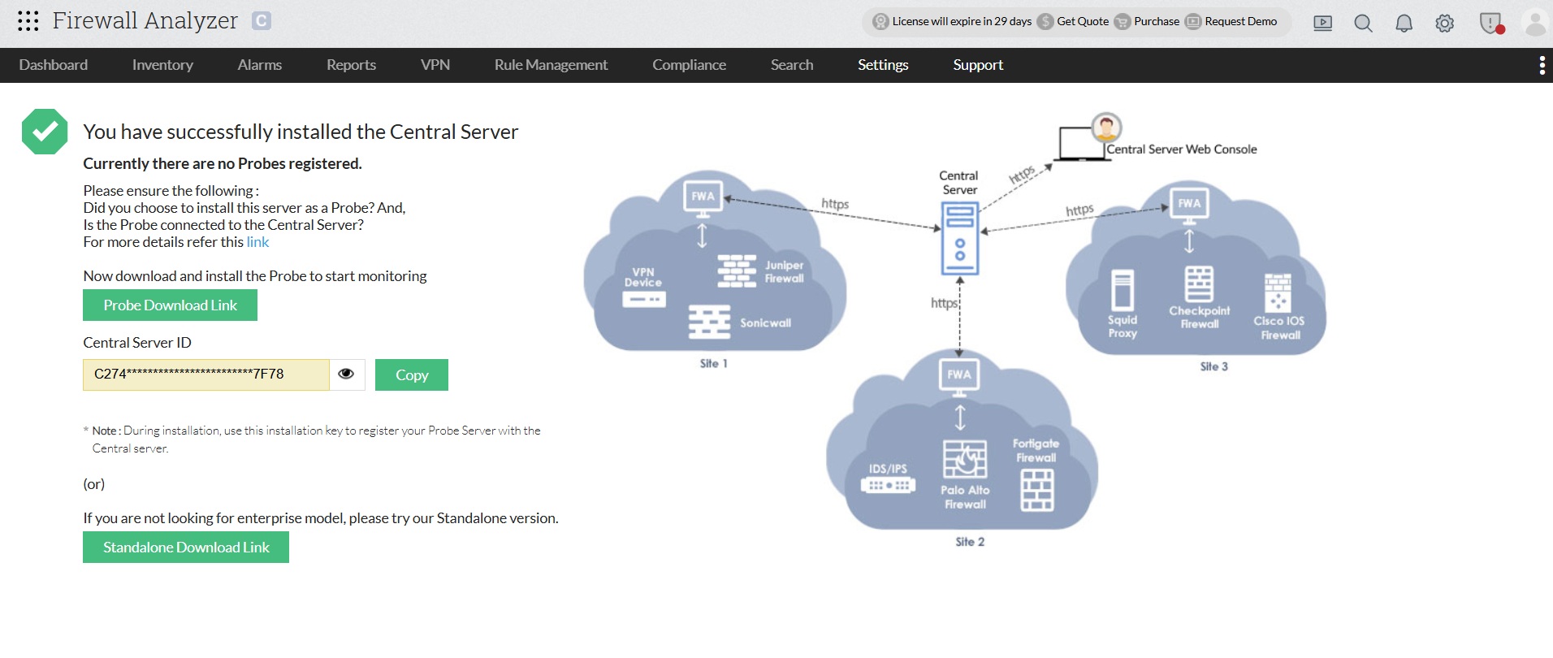Click the Central edition badge icon
Image resolution: width=1553 pixels, height=658 pixels.
pyautogui.click(x=262, y=21)
